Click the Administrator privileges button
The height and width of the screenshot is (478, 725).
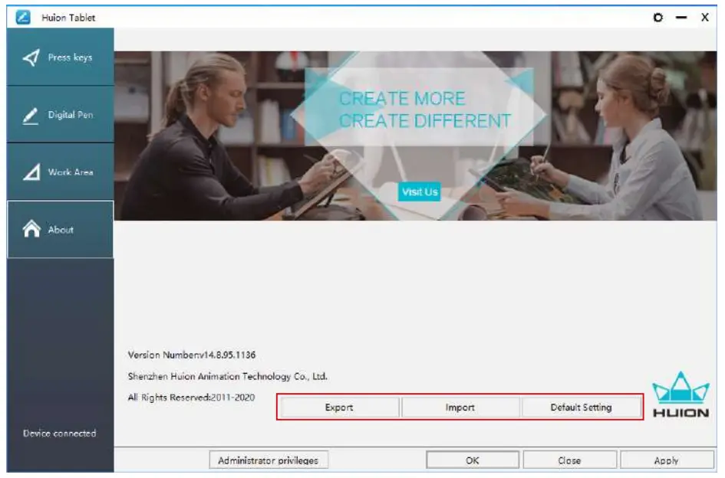(x=269, y=460)
